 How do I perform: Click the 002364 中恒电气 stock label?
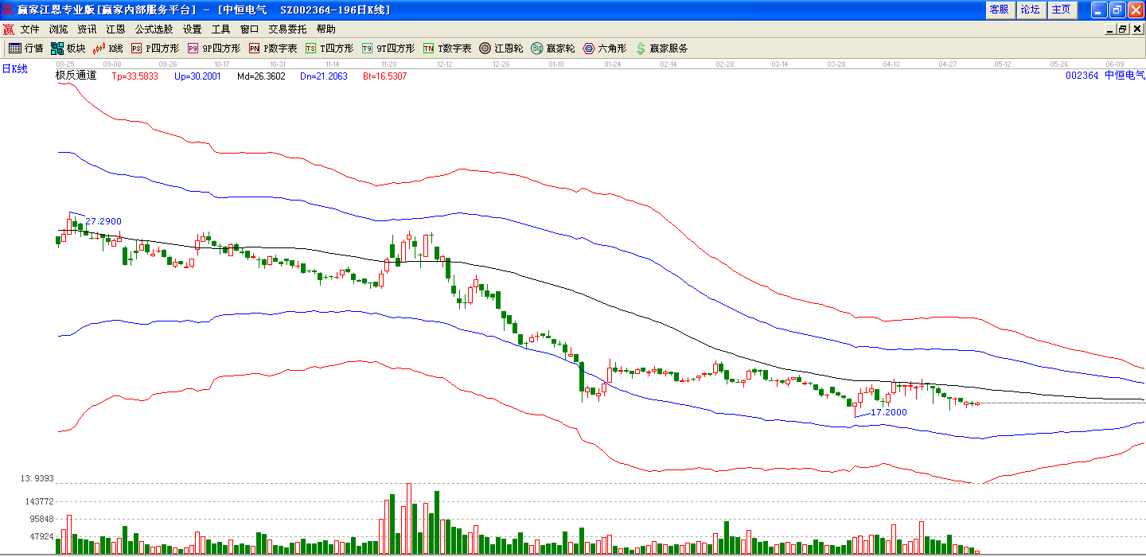coord(1105,76)
